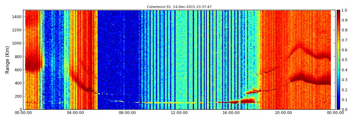Click the 600 range tick label
This screenshot has width=353, height=125.
pyautogui.click(x=18, y=70)
